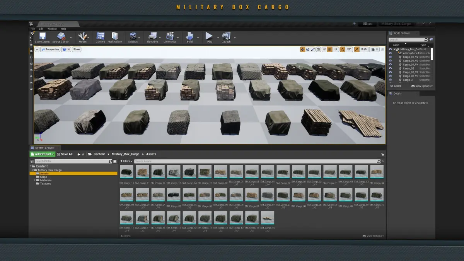Toggle scale snapping arrow icon
464x261 pixels.
click(357, 49)
